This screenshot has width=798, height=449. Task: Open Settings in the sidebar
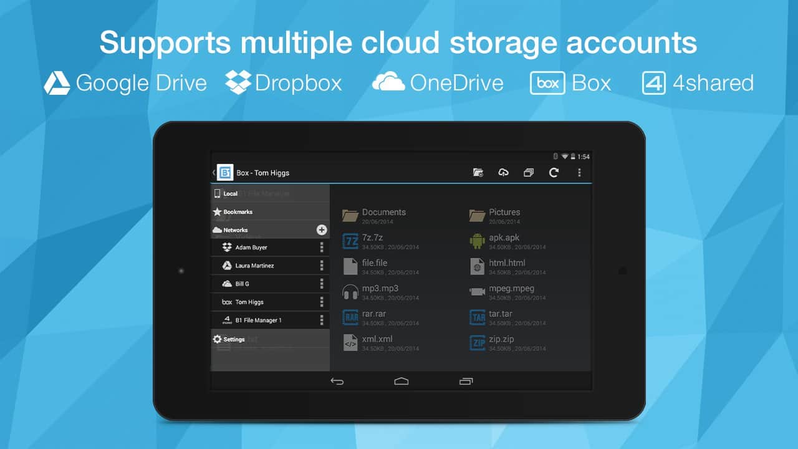(234, 339)
